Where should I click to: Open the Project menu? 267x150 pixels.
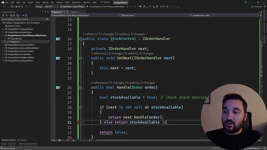pyautogui.click(x=30, y=2)
